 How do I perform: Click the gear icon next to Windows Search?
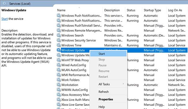click(x=59, y=35)
